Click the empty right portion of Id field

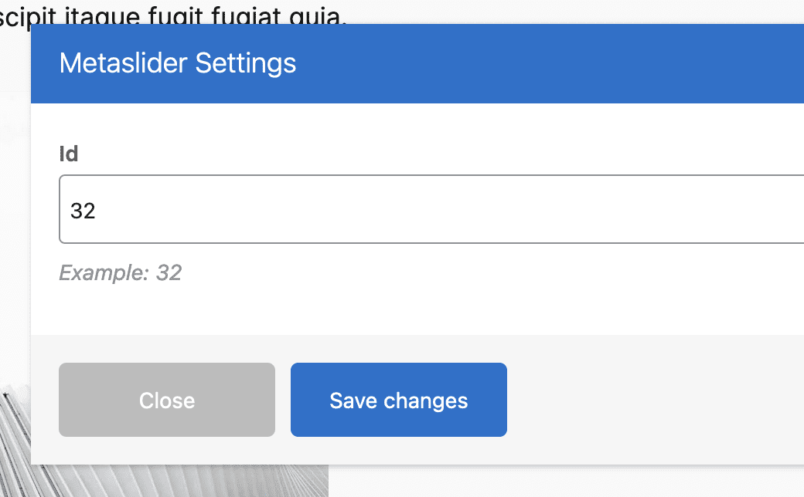pos(657,210)
